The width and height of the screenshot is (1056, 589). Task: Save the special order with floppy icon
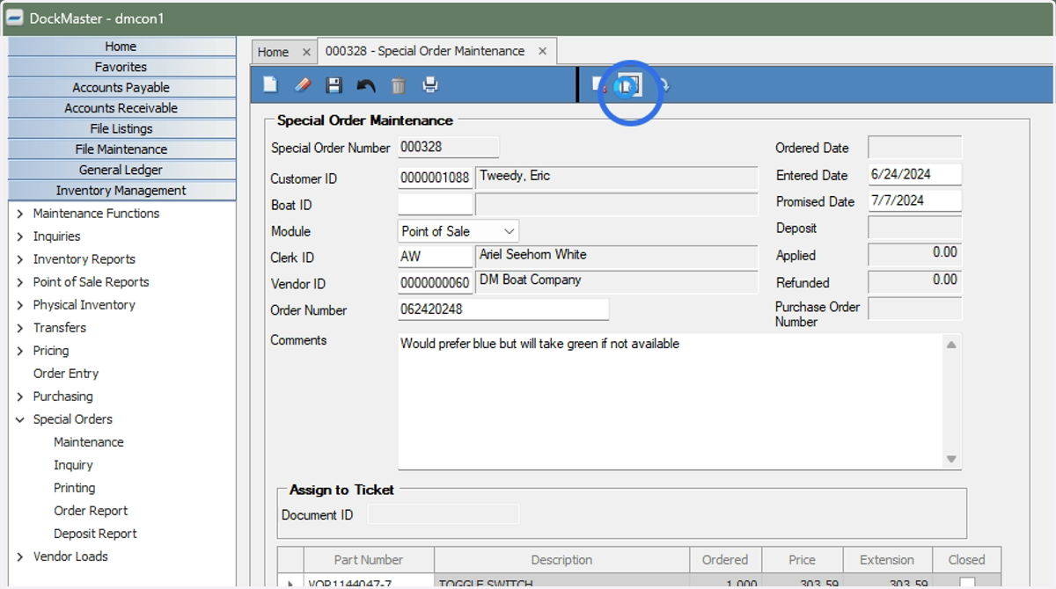coord(334,85)
